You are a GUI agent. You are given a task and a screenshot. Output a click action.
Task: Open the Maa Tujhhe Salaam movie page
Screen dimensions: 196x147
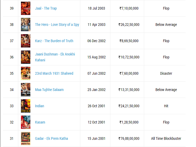[x=49, y=90]
